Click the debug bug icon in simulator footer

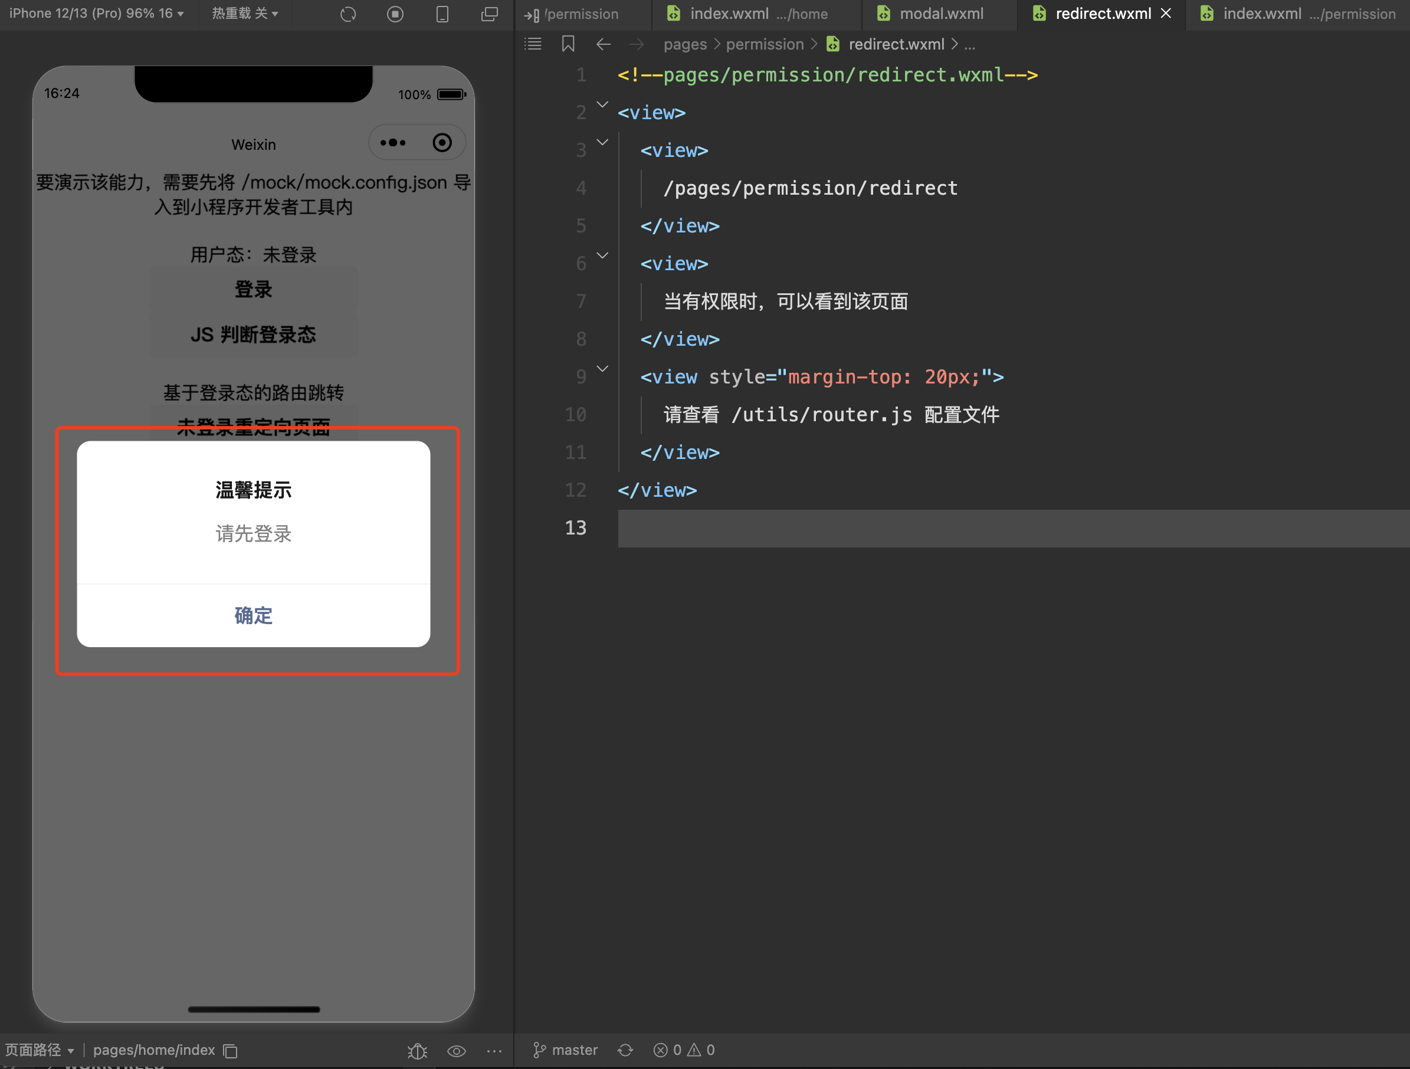[x=418, y=1051]
